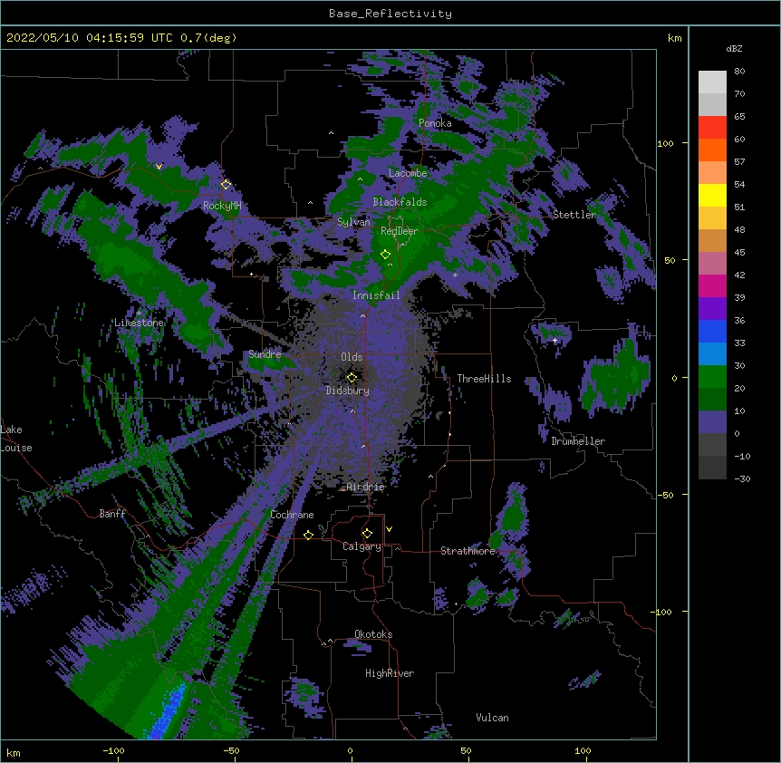781x763 pixels.
Task: Select the magenta 39-42 dBZ legend swatch
Action: pyautogui.click(x=712, y=286)
